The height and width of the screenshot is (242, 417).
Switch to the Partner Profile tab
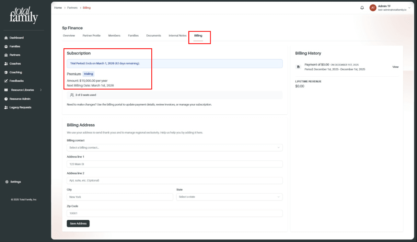click(91, 36)
